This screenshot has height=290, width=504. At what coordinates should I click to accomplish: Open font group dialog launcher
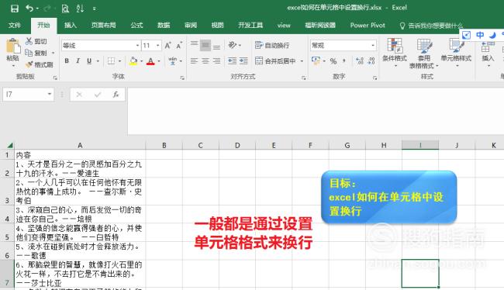click(182, 78)
